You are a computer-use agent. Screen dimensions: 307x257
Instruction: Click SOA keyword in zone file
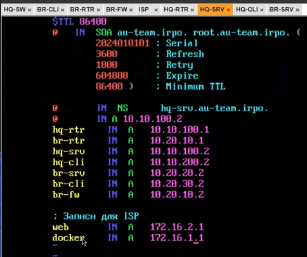coord(103,32)
